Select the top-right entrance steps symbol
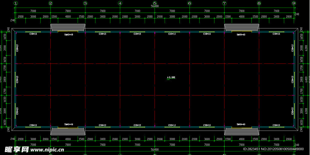This screenshot has width=310, height=155. click(242, 27)
